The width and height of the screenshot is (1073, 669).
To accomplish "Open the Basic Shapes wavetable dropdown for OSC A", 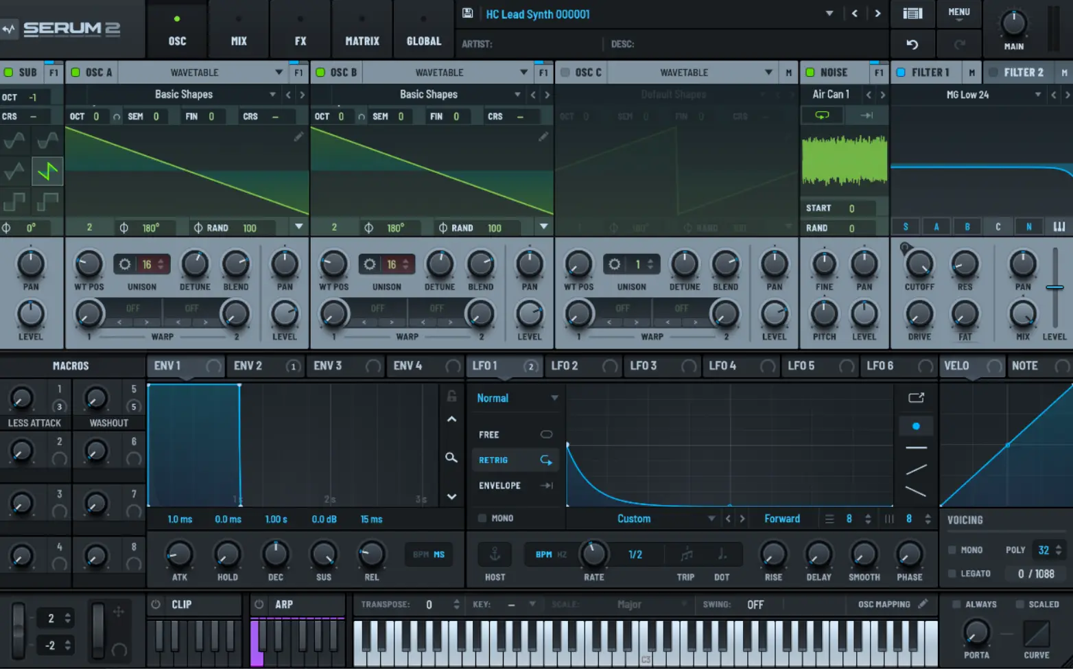I will pyautogui.click(x=184, y=94).
